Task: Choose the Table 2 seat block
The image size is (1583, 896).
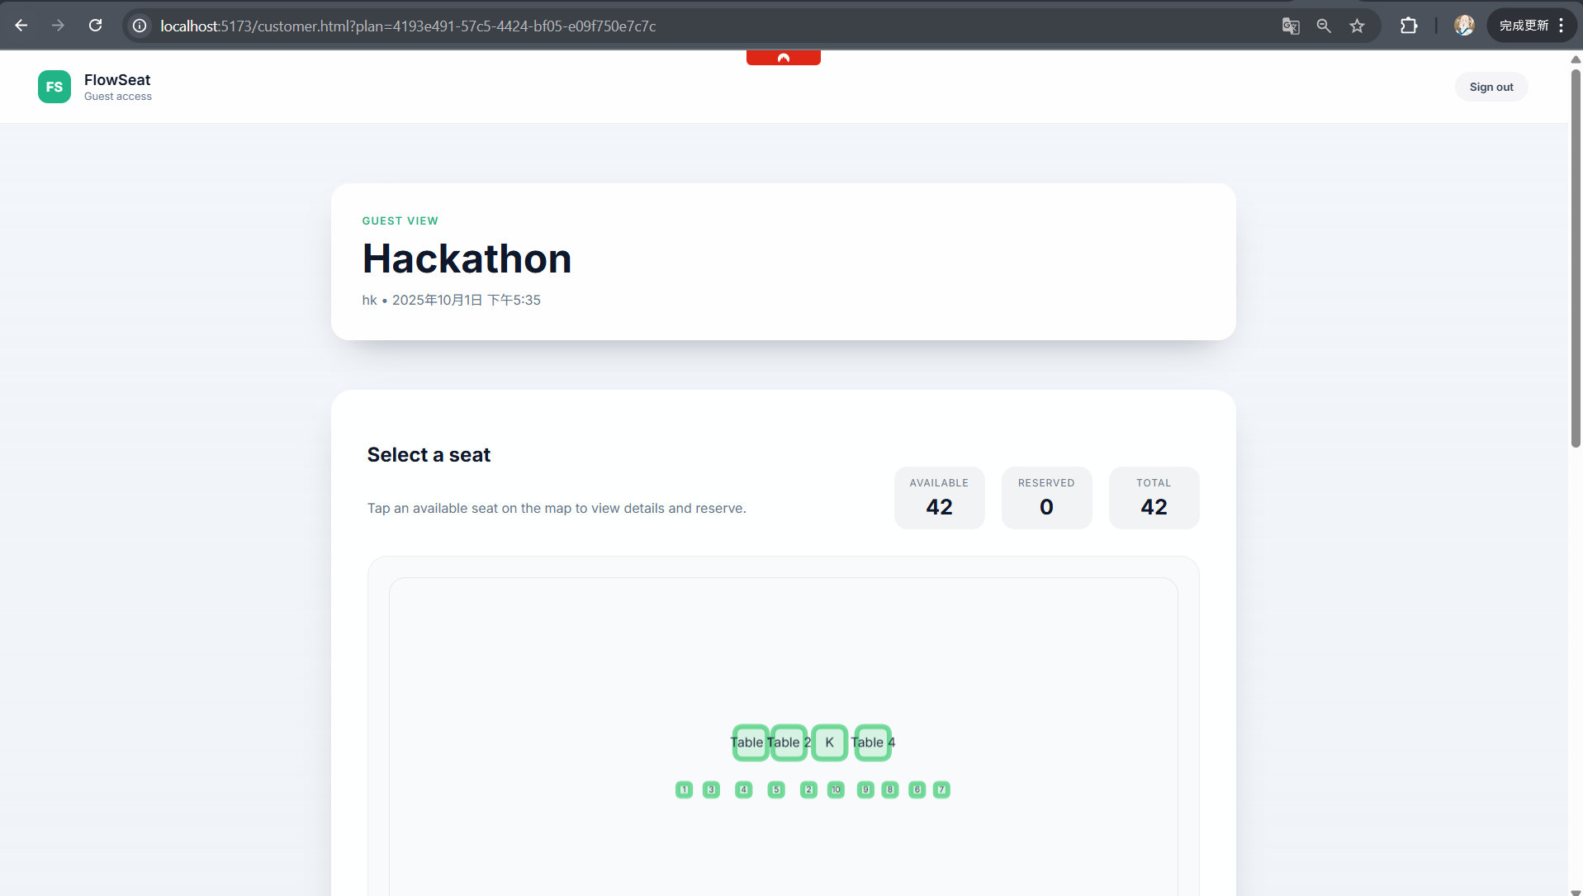Action: [x=789, y=742]
